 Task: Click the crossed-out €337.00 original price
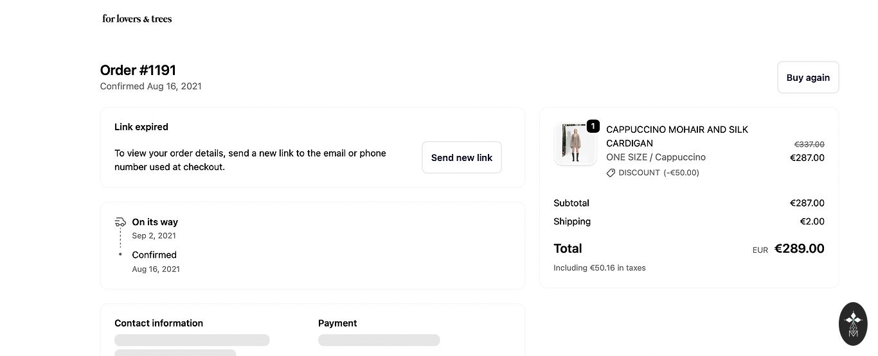pos(809,144)
